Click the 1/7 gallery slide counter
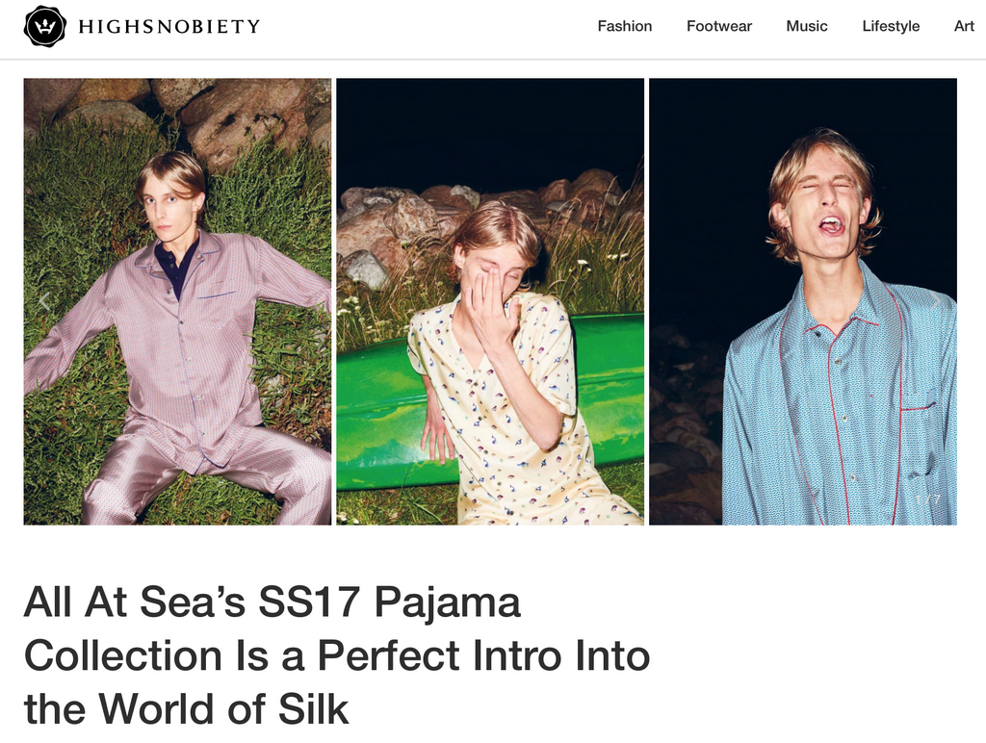The width and height of the screenshot is (986, 743). pos(928,500)
